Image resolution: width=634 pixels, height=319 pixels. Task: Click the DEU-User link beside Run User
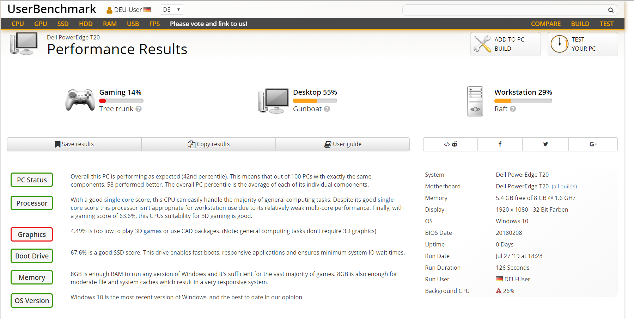(x=517, y=279)
